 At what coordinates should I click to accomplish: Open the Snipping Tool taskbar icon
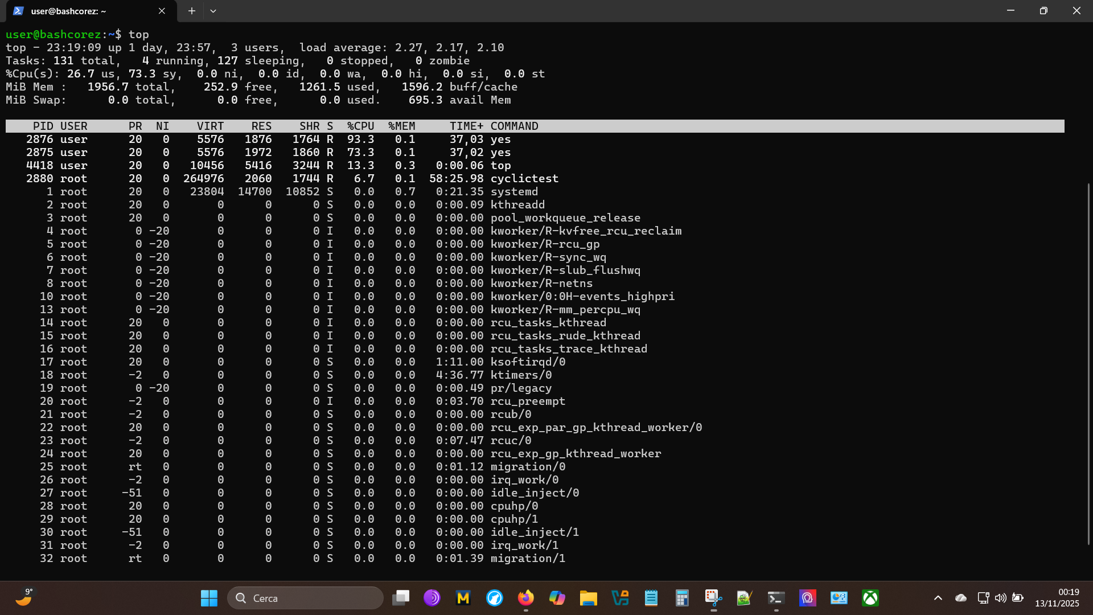(713, 598)
